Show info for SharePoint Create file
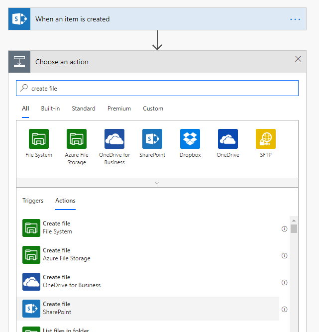 (285, 309)
